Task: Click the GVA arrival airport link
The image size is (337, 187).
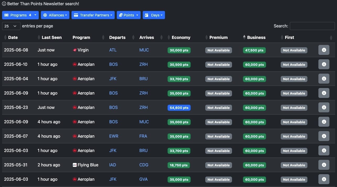Action: pyautogui.click(x=143, y=179)
